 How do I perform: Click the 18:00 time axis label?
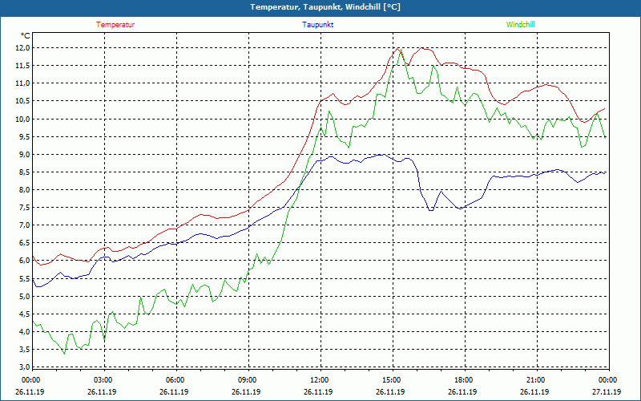coord(463,380)
